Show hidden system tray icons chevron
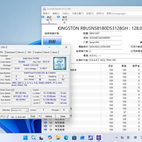This screenshot has height=142, width=142. [x=116, y=137]
